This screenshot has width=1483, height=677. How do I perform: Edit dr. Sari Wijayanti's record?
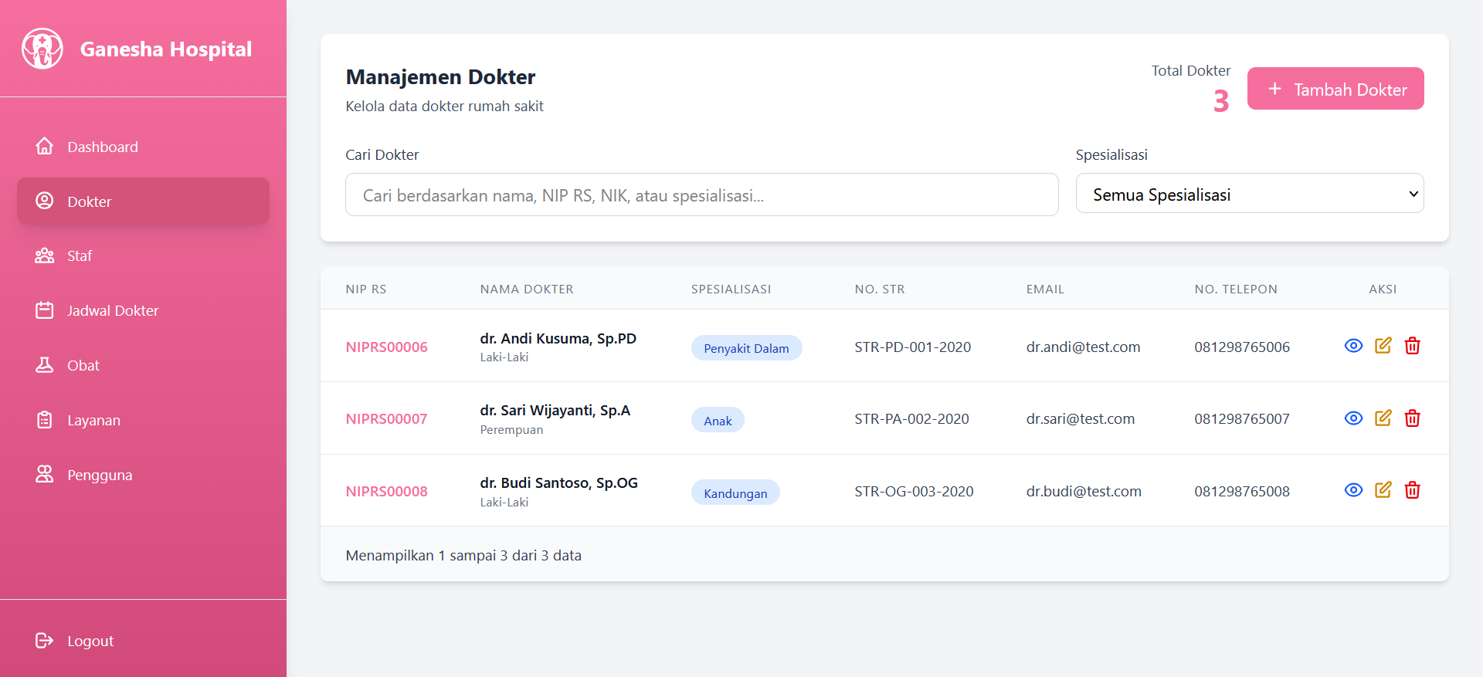pos(1383,418)
